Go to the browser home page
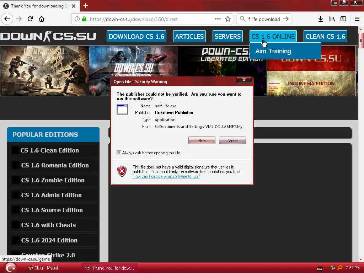This screenshot has width=364, height=273. pos(42,19)
